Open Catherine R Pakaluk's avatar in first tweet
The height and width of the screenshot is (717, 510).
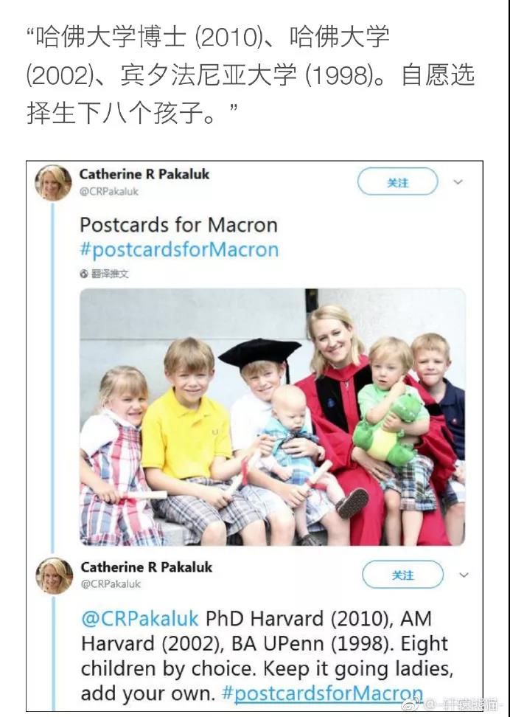coord(53,183)
